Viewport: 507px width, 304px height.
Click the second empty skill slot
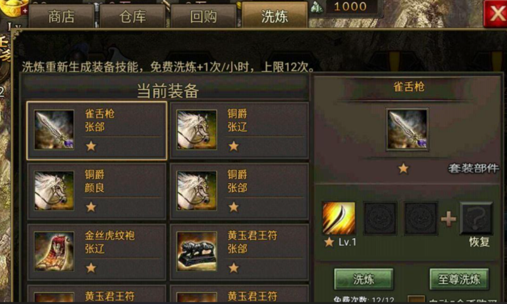[x=380, y=218]
